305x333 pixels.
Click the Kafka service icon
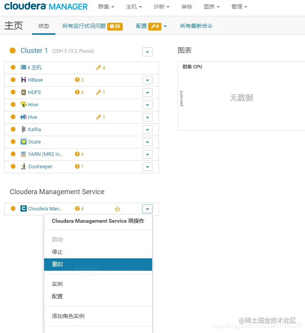coord(24,129)
